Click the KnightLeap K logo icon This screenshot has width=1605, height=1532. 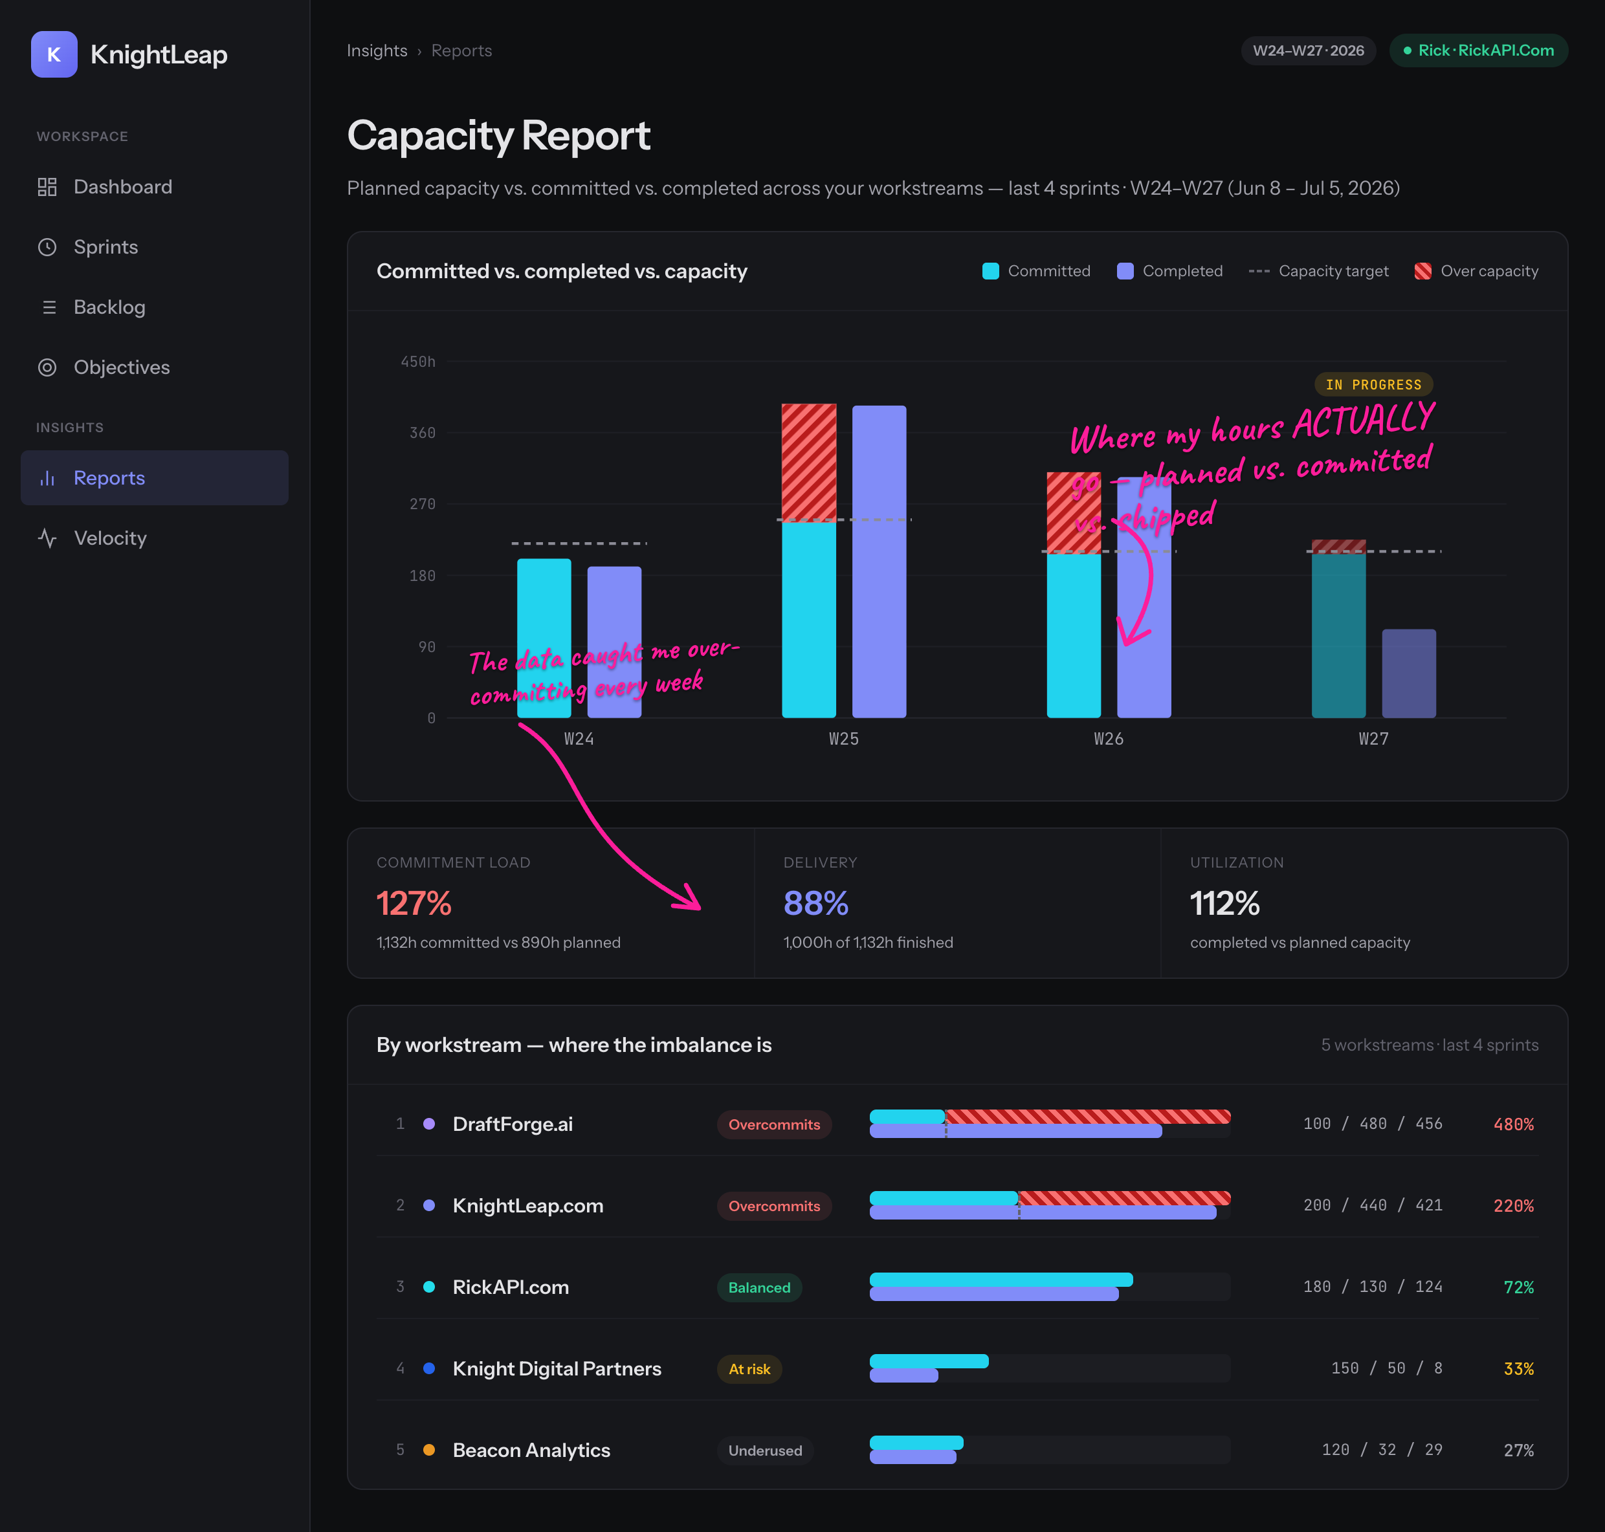54,54
